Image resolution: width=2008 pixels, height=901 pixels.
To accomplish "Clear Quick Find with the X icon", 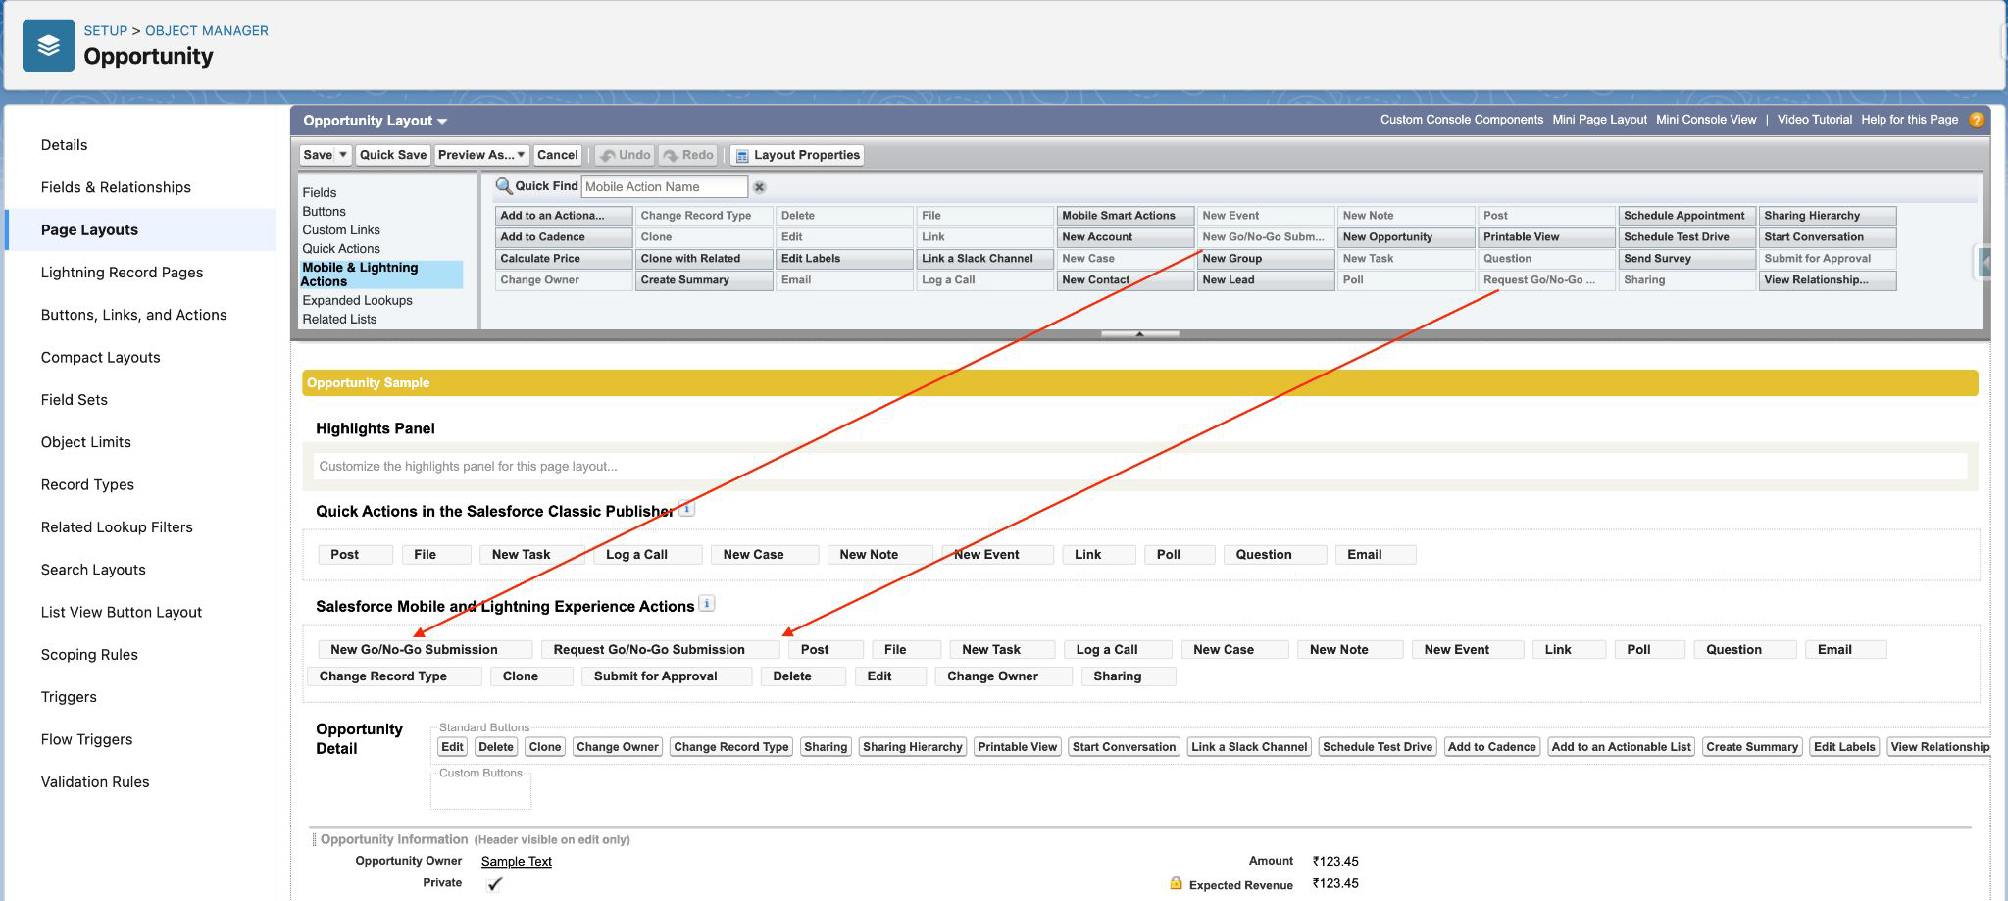I will [x=759, y=186].
